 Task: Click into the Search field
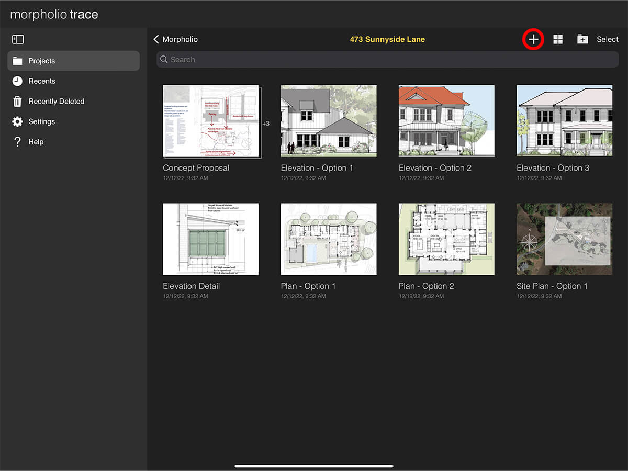(x=387, y=60)
